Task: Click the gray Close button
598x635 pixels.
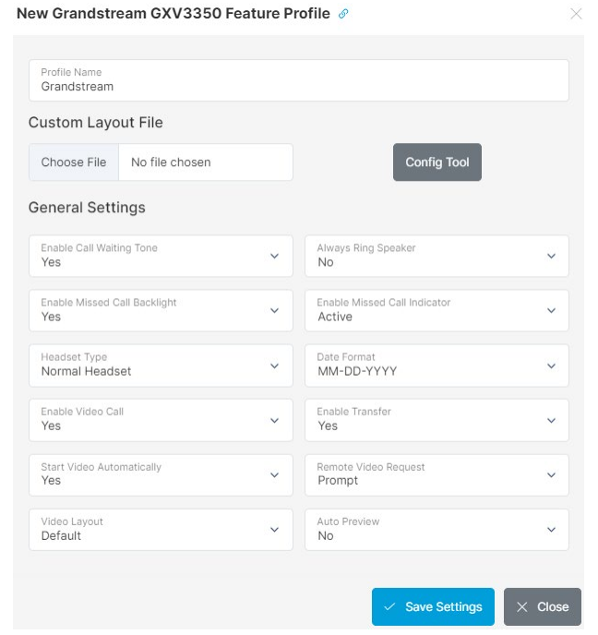Action: pos(543,606)
